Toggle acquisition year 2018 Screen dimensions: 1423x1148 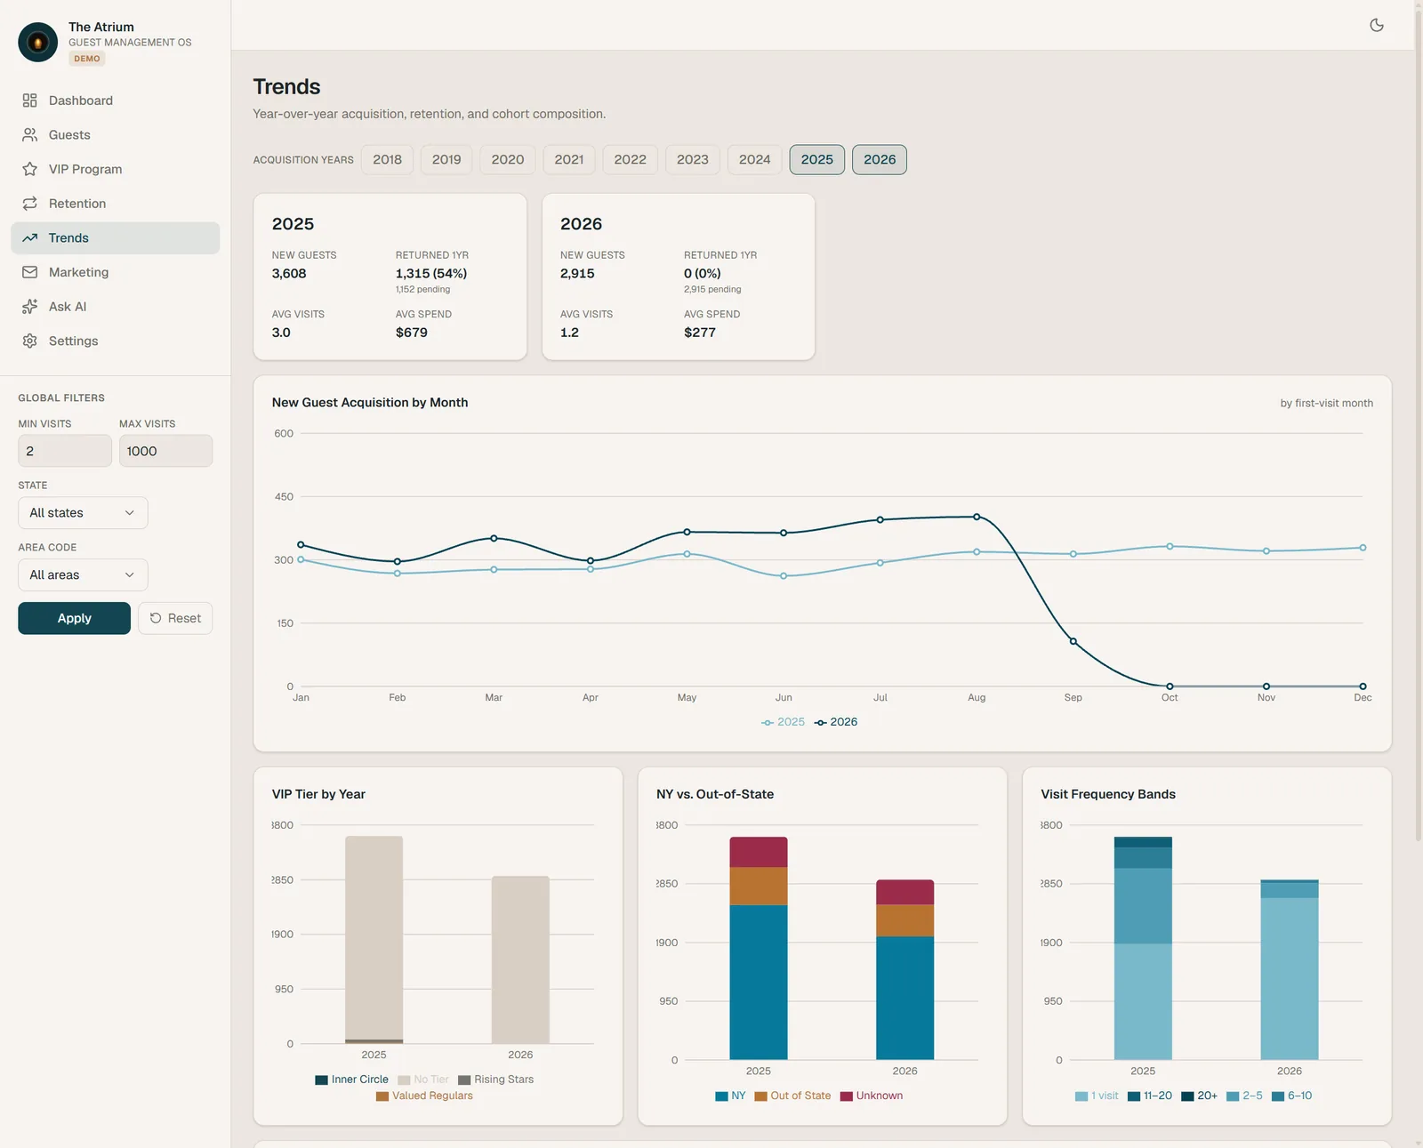pos(387,160)
